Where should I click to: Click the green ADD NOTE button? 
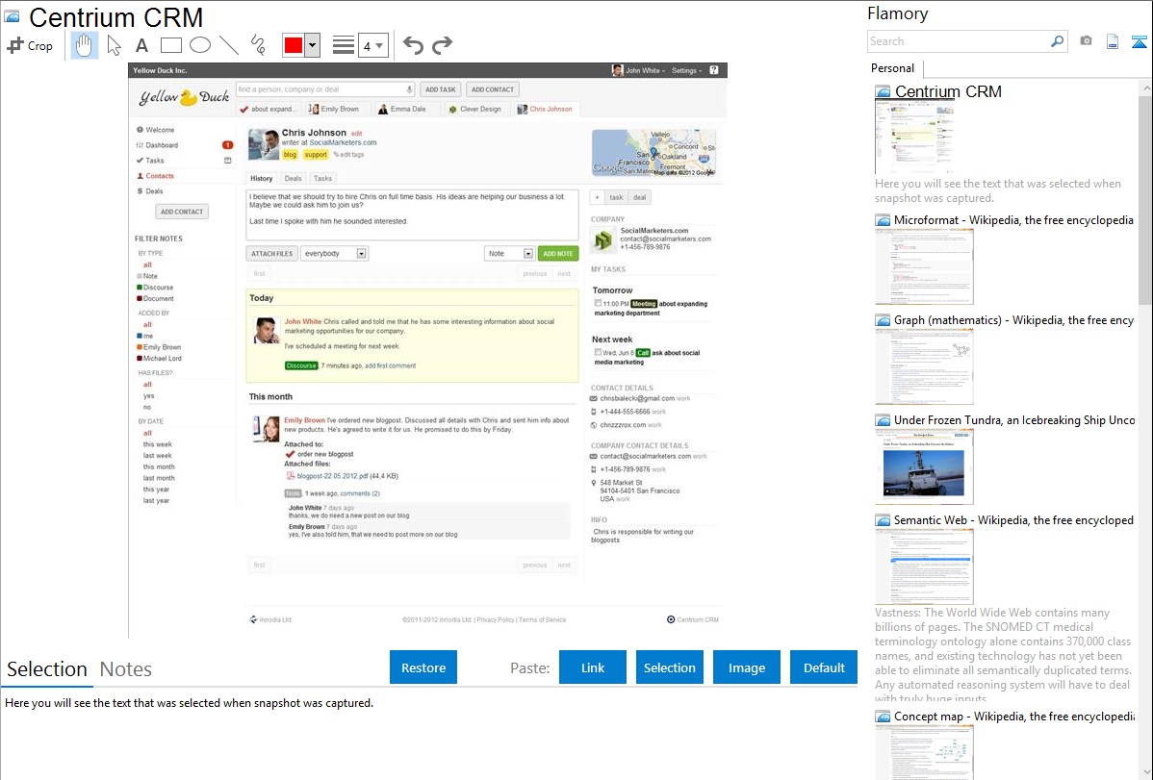(557, 254)
